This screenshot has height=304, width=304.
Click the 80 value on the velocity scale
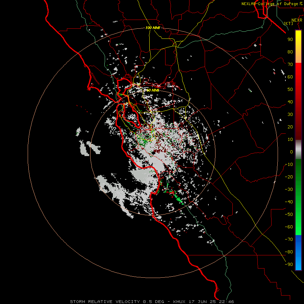pyautogui.click(x=290, y=52)
